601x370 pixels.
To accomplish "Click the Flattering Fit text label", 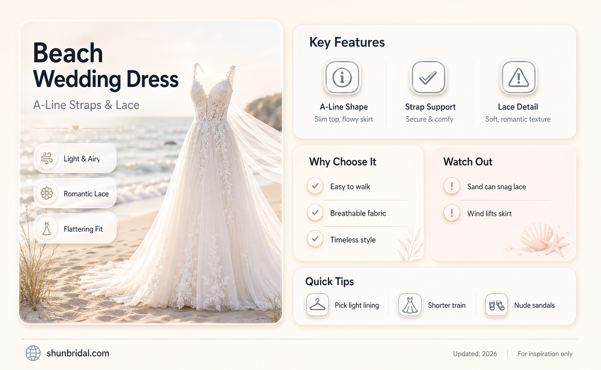I will pyautogui.click(x=83, y=229).
